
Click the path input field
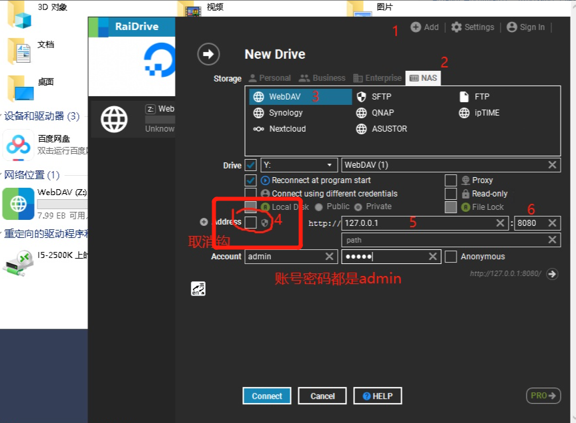[444, 240]
